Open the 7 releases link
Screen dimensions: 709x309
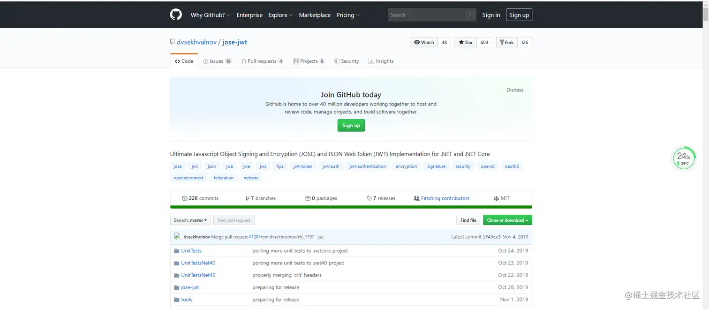381,198
